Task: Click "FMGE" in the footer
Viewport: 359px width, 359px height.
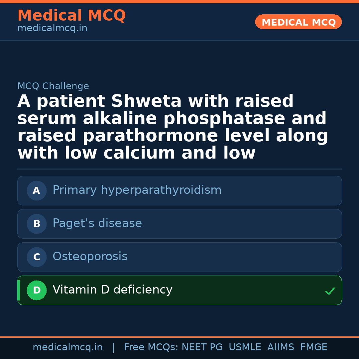Action: click(x=313, y=347)
